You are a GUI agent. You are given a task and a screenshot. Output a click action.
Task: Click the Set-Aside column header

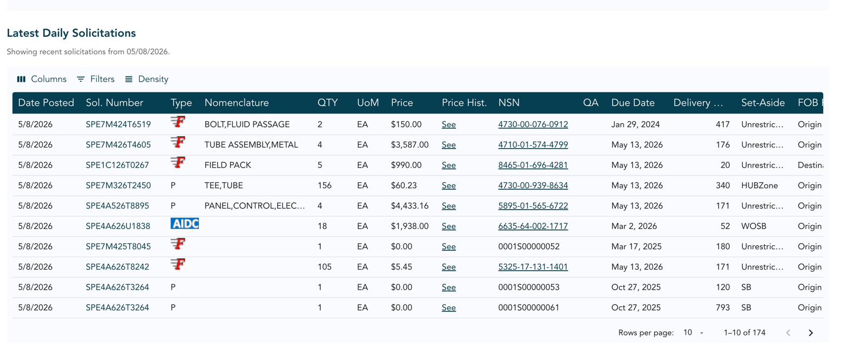pos(764,103)
